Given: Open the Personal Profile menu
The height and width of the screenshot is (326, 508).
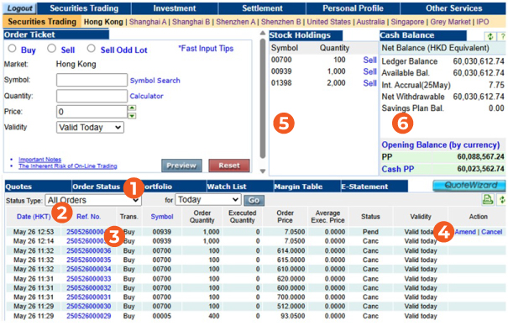Looking at the screenshot, I should (354, 8).
